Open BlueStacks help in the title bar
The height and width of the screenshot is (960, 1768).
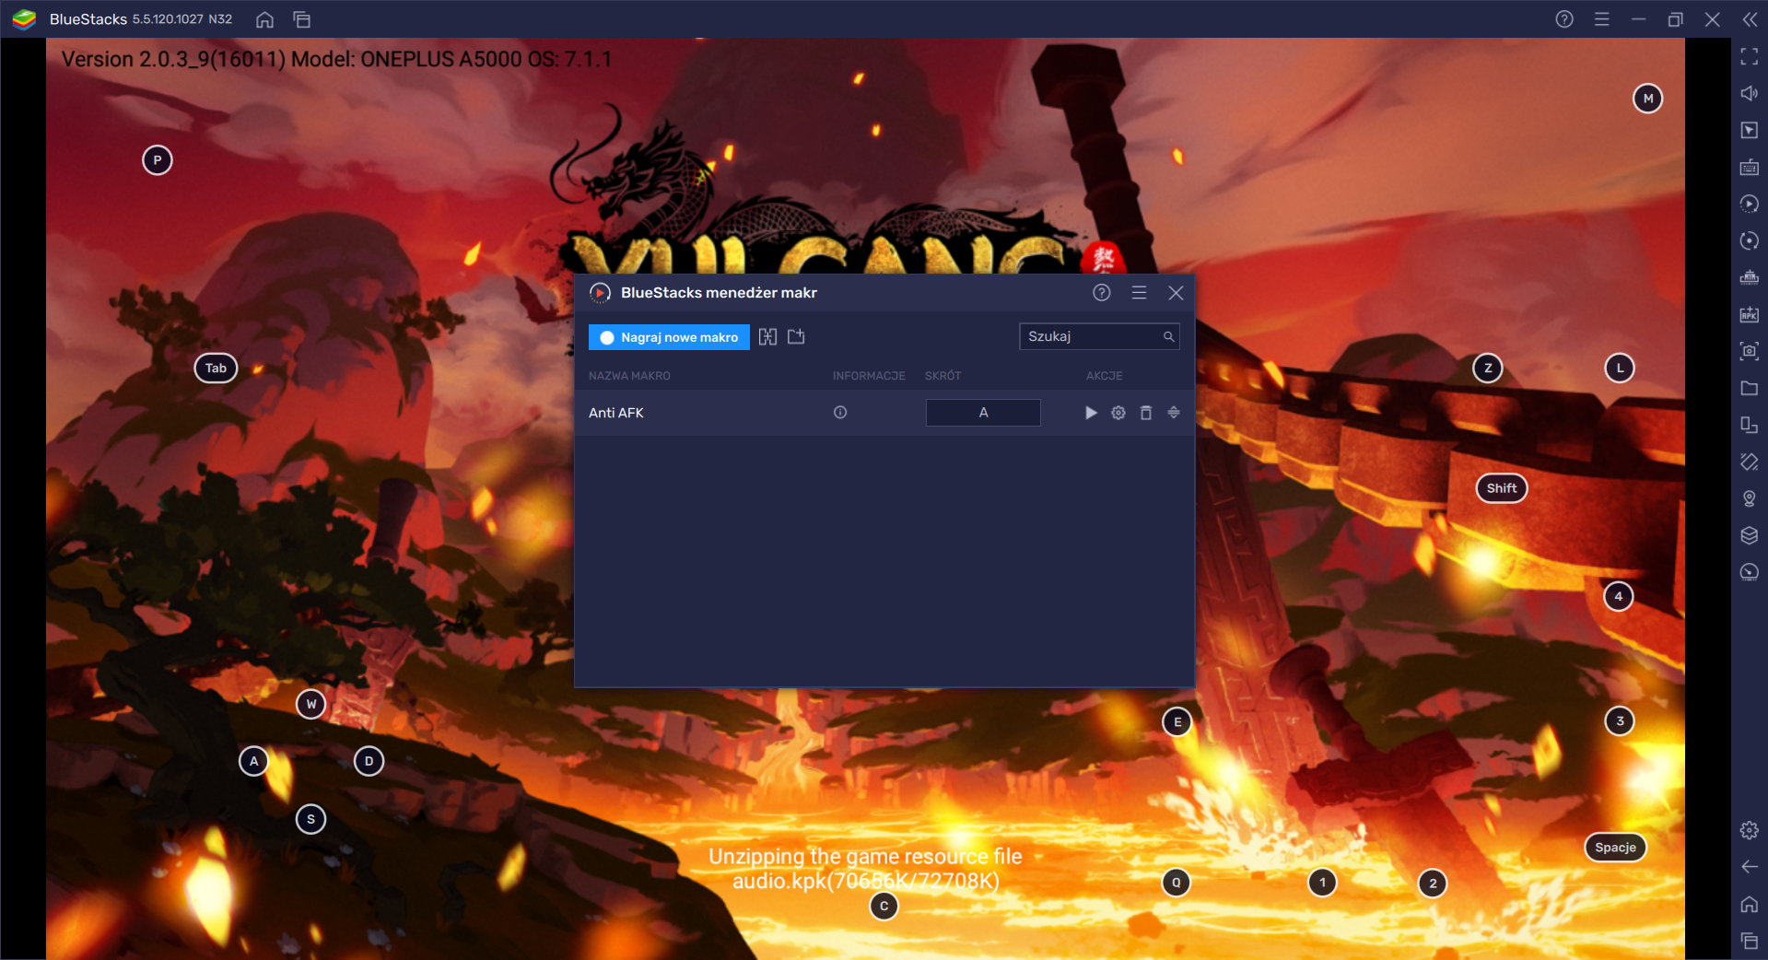(1564, 19)
